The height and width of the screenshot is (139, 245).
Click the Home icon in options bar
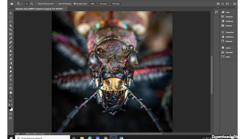click(x=12, y=4)
